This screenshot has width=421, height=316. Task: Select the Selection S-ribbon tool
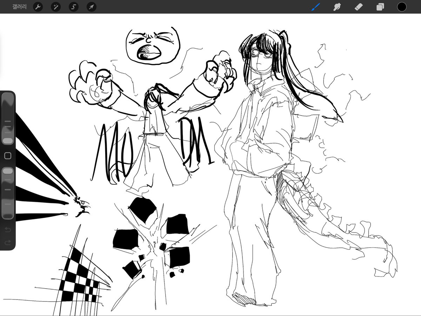click(74, 7)
